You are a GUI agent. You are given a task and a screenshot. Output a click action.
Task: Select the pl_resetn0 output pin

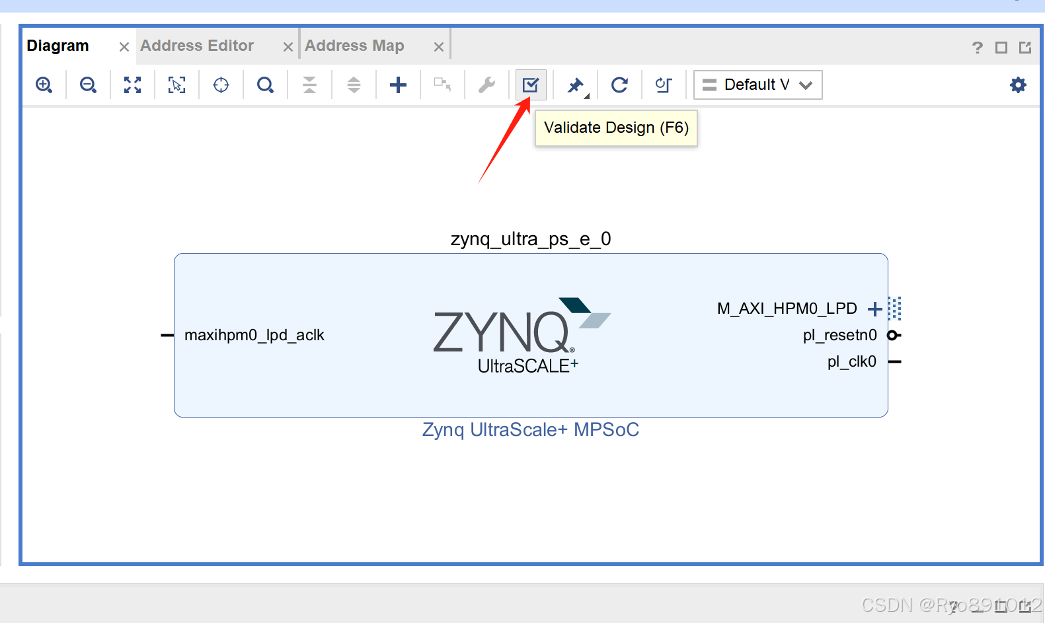[894, 336]
